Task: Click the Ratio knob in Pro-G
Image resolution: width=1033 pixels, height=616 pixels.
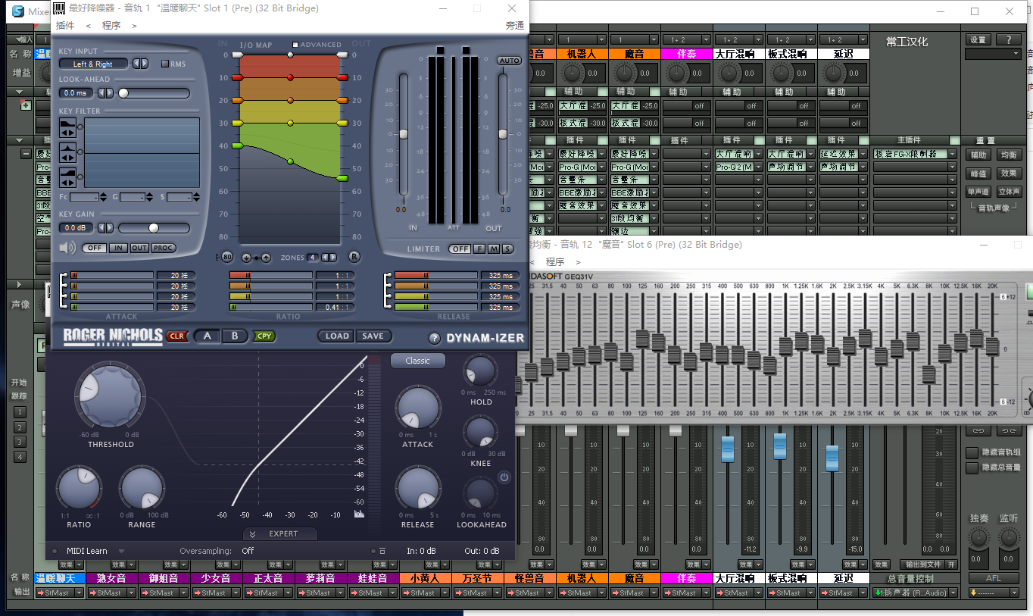Action: pyautogui.click(x=80, y=489)
